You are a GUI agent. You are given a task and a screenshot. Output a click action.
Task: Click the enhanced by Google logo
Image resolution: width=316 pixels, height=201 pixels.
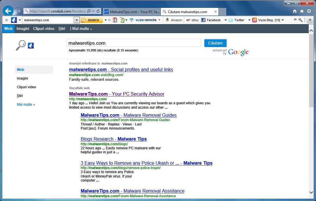pyautogui.click(x=231, y=52)
